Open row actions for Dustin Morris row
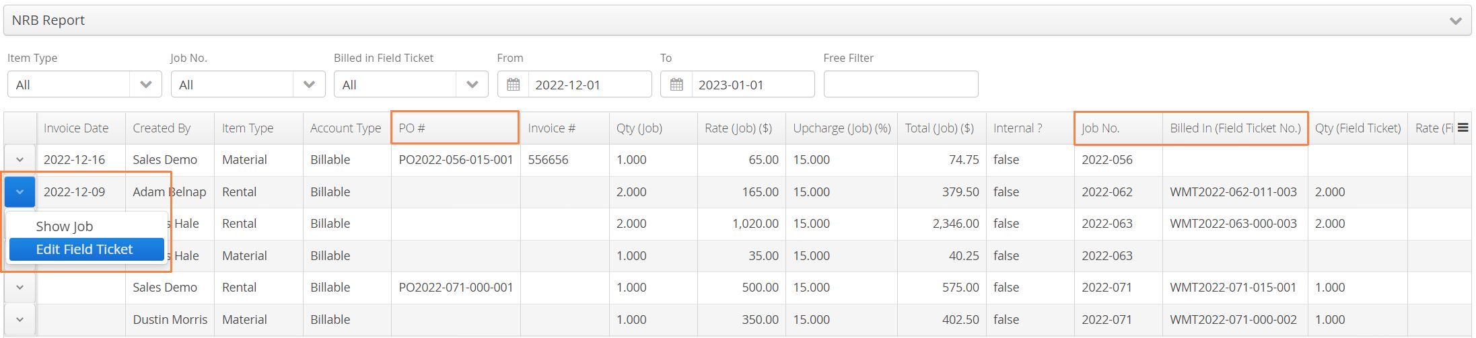The width and height of the screenshot is (1476, 338). tap(20, 320)
